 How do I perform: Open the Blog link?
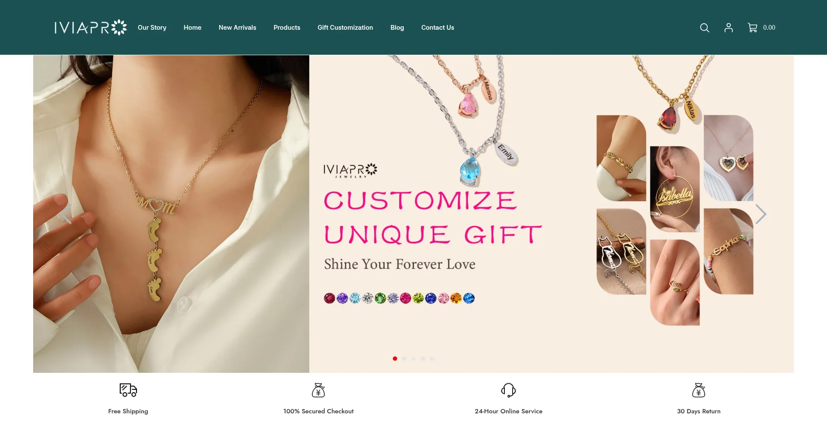point(397,28)
